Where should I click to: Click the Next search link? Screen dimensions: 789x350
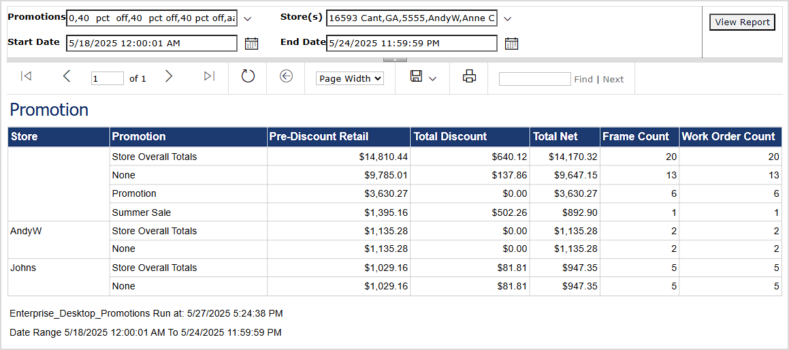613,79
